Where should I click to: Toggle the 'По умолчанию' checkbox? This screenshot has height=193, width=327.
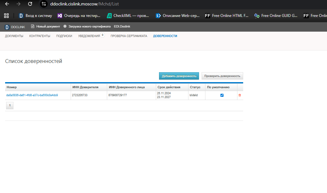coord(222,95)
